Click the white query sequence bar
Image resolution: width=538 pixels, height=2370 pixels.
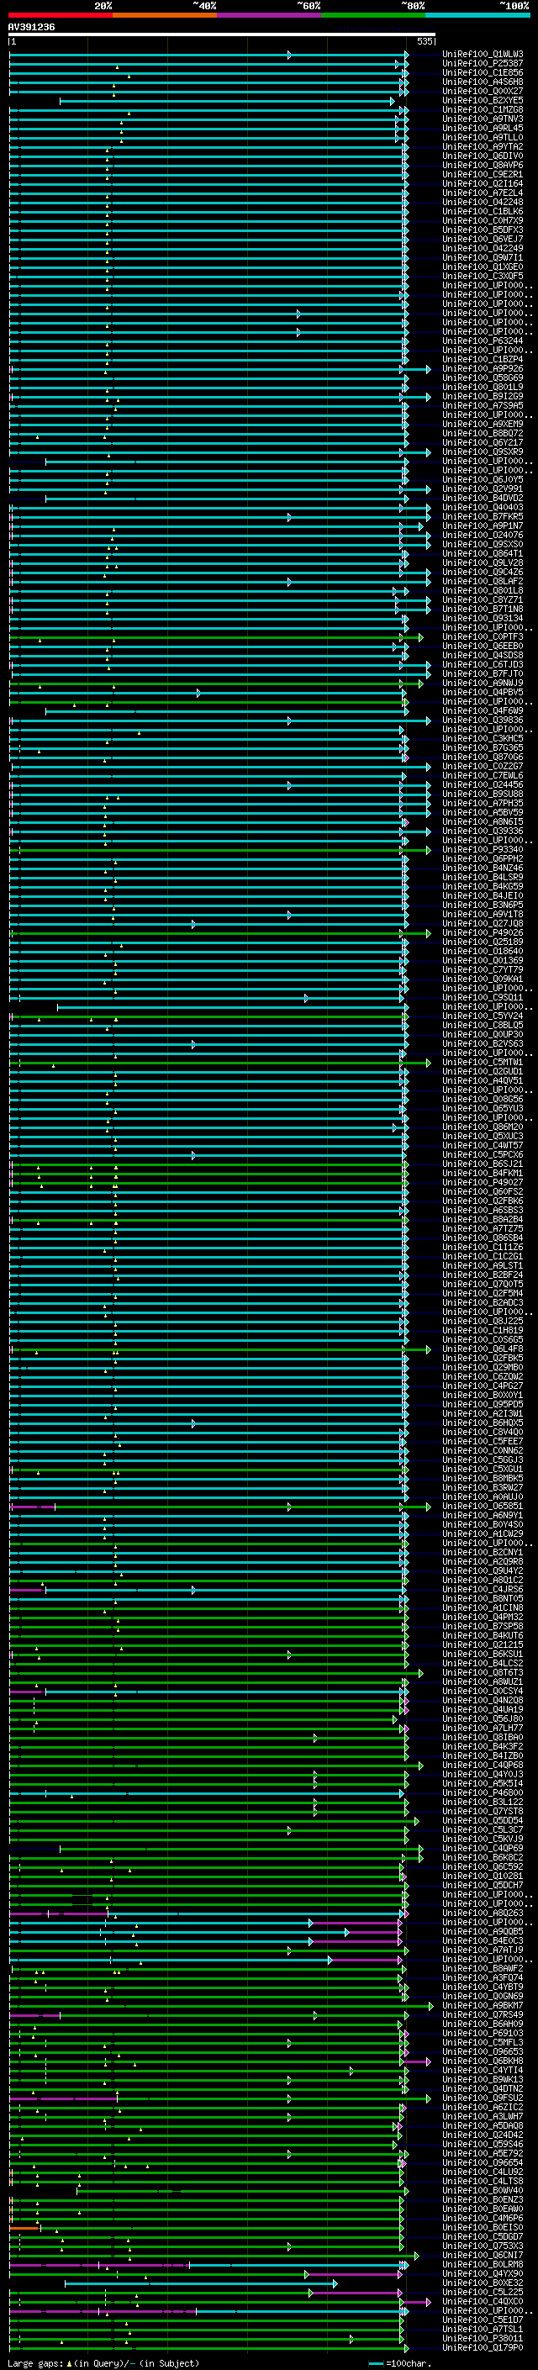click(222, 35)
